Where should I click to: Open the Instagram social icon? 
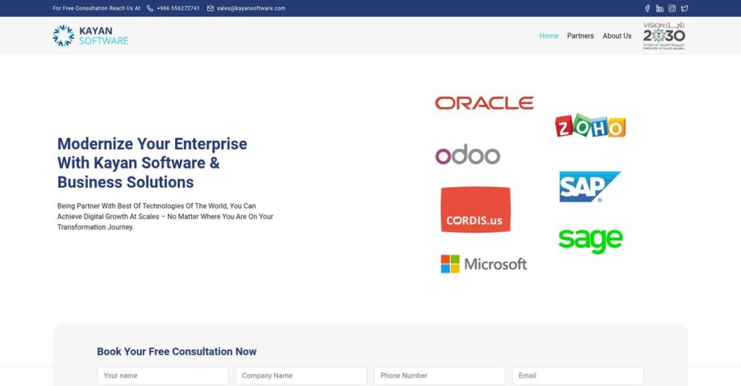click(x=672, y=9)
